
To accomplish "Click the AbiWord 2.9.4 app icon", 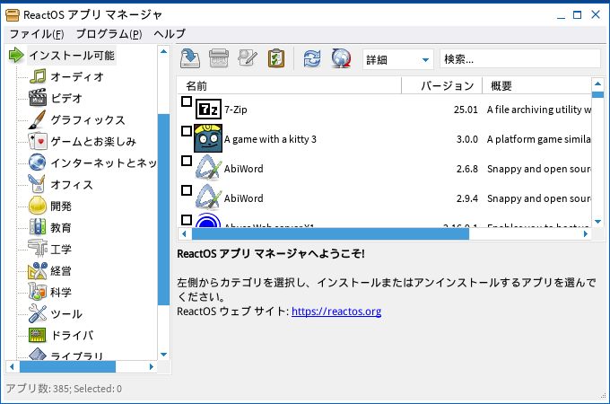I will coord(208,198).
